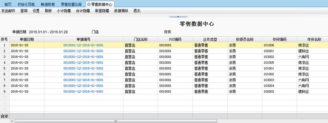
Task: Open document link in row 1
Action: click(83, 45)
